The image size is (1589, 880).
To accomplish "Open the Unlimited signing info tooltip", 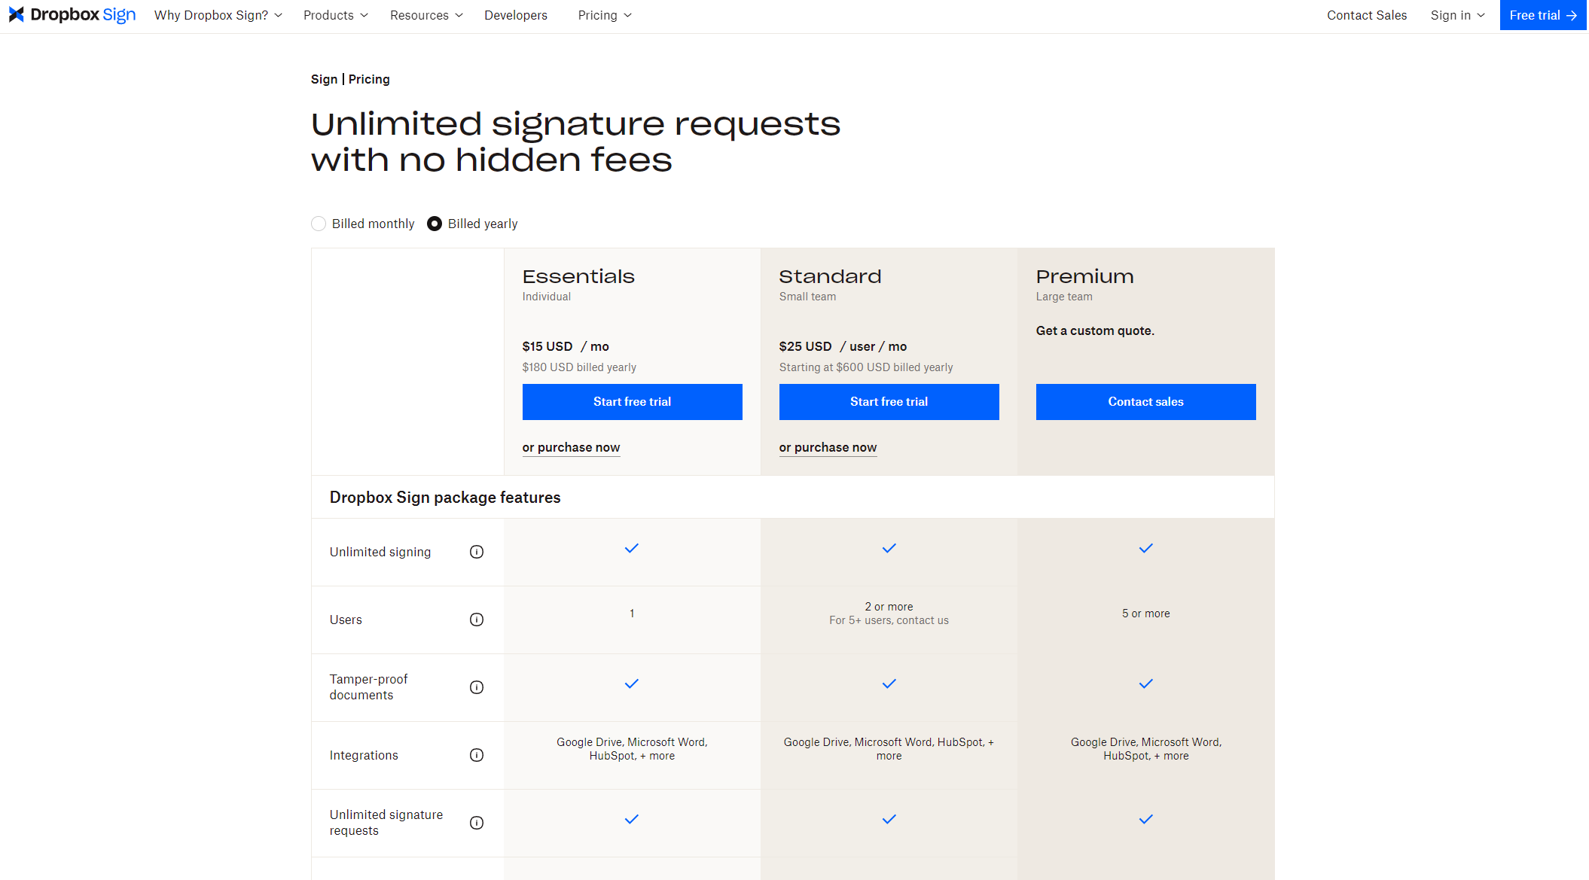I will coord(476,552).
